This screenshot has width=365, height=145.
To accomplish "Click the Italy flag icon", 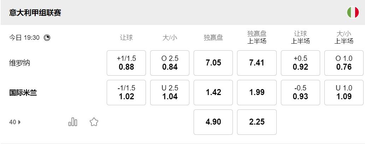I will (x=353, y=13).
